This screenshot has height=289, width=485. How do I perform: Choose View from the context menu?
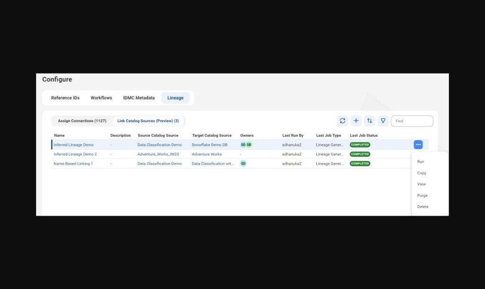coord(421,184)
